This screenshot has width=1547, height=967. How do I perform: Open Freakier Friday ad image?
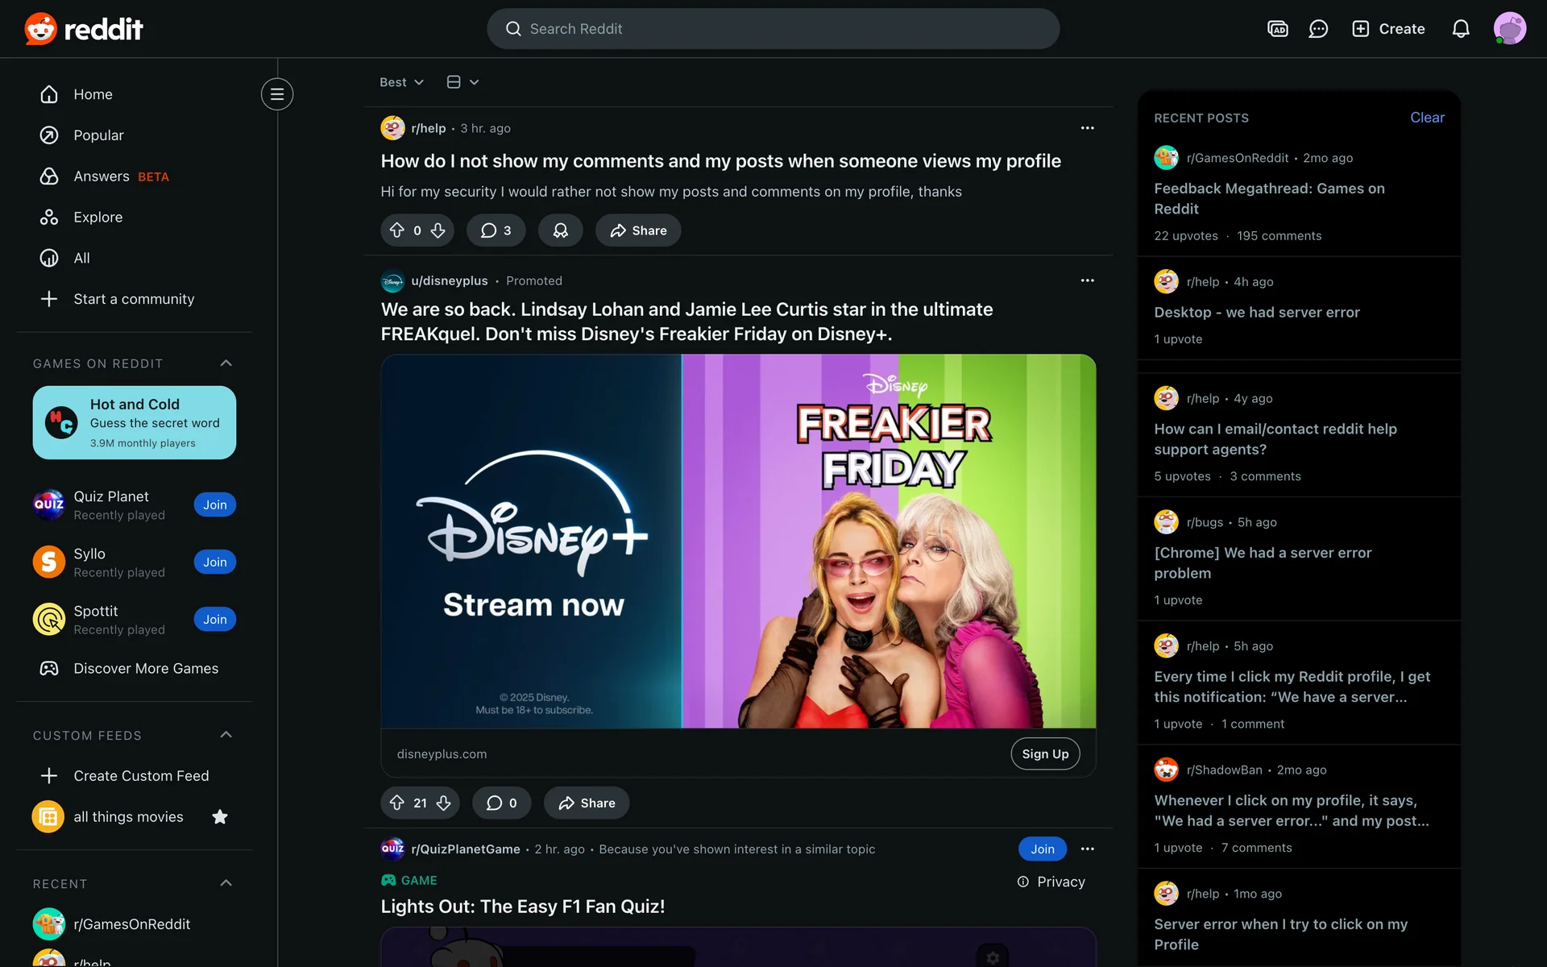738,541
